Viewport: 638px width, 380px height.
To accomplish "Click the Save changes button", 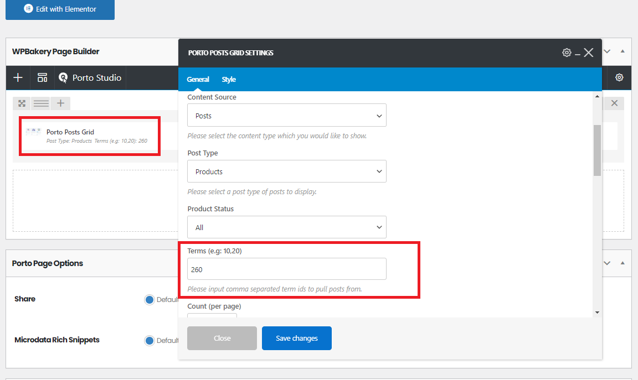I will (297, 338).
